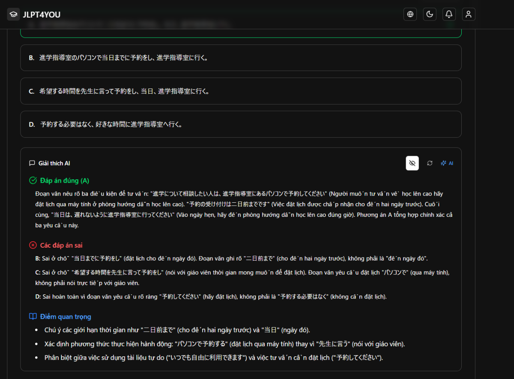This screenshot has width=514, height=379.
Task: Open the language selector globe icon
Action: coord(410,14)
